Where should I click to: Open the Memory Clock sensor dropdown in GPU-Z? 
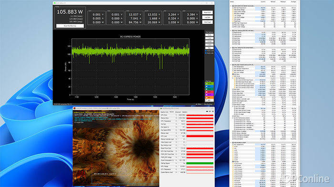click(x=176, y=118)
